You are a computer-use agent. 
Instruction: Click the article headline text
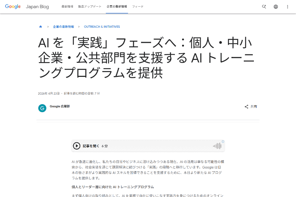(x=146, y=58)
